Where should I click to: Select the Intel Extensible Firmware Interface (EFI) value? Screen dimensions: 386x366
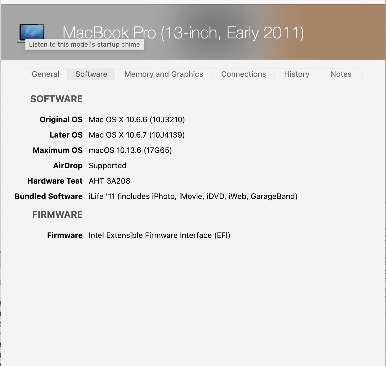160,235
